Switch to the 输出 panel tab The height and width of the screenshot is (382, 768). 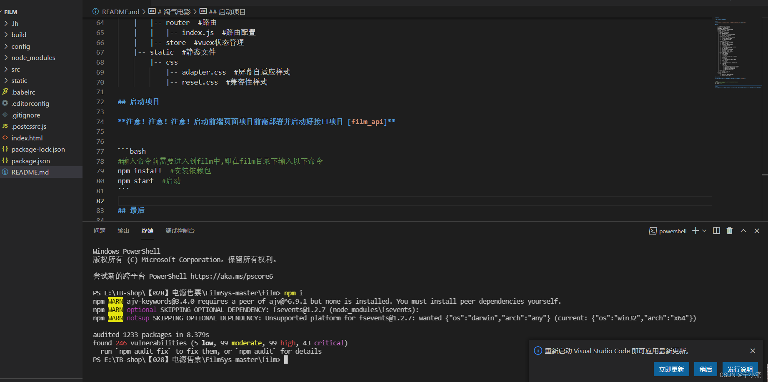[x=123, y=231]
